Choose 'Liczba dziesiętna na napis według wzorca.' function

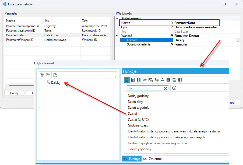(x=158, y=143)
